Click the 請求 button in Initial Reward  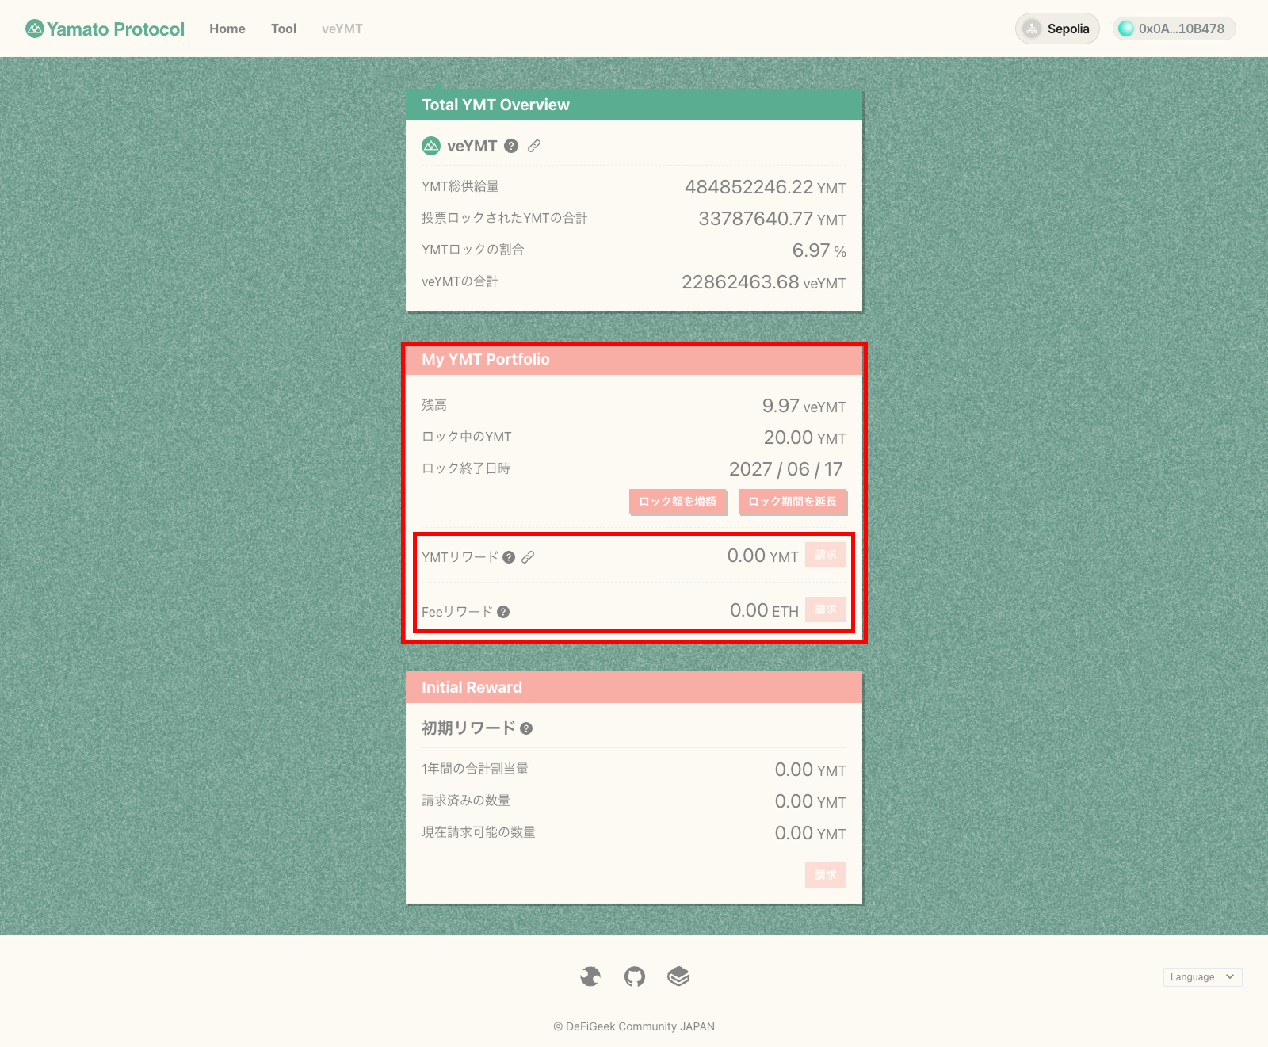[825, 875]
